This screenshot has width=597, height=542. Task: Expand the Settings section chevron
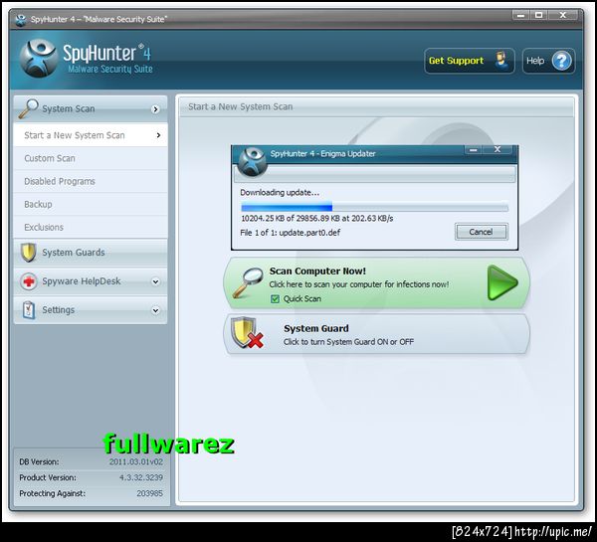pyautogui.click(x=155, y=310)
